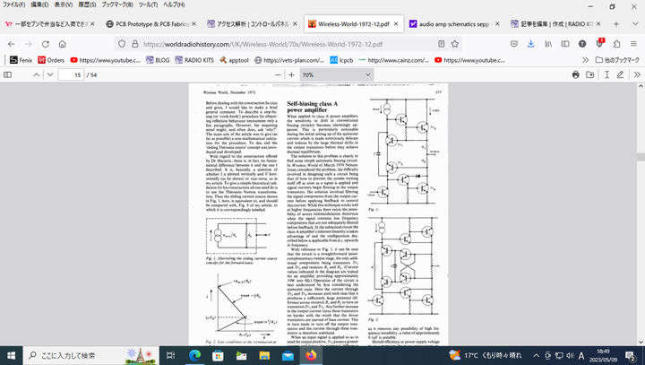Navigate back in browser history
The height and width of the screenshot is (365, 645).
pos(12,42)
